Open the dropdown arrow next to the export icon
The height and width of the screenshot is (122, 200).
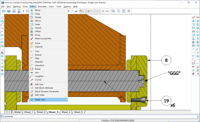pyautogui.click(x=24, y=11)
